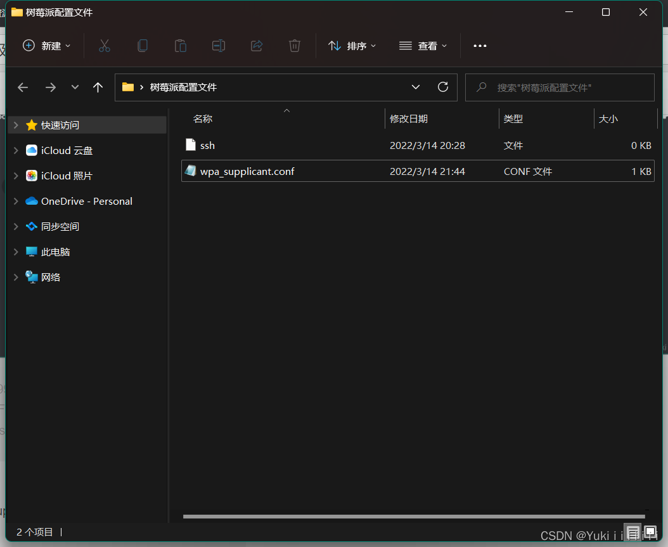Click the Paste clipboard icon
Screen dimensions: 668x547
point(181,46)
